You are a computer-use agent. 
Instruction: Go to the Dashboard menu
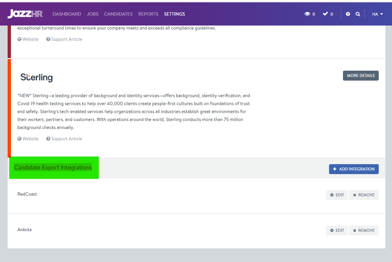(x=67, y=14)
